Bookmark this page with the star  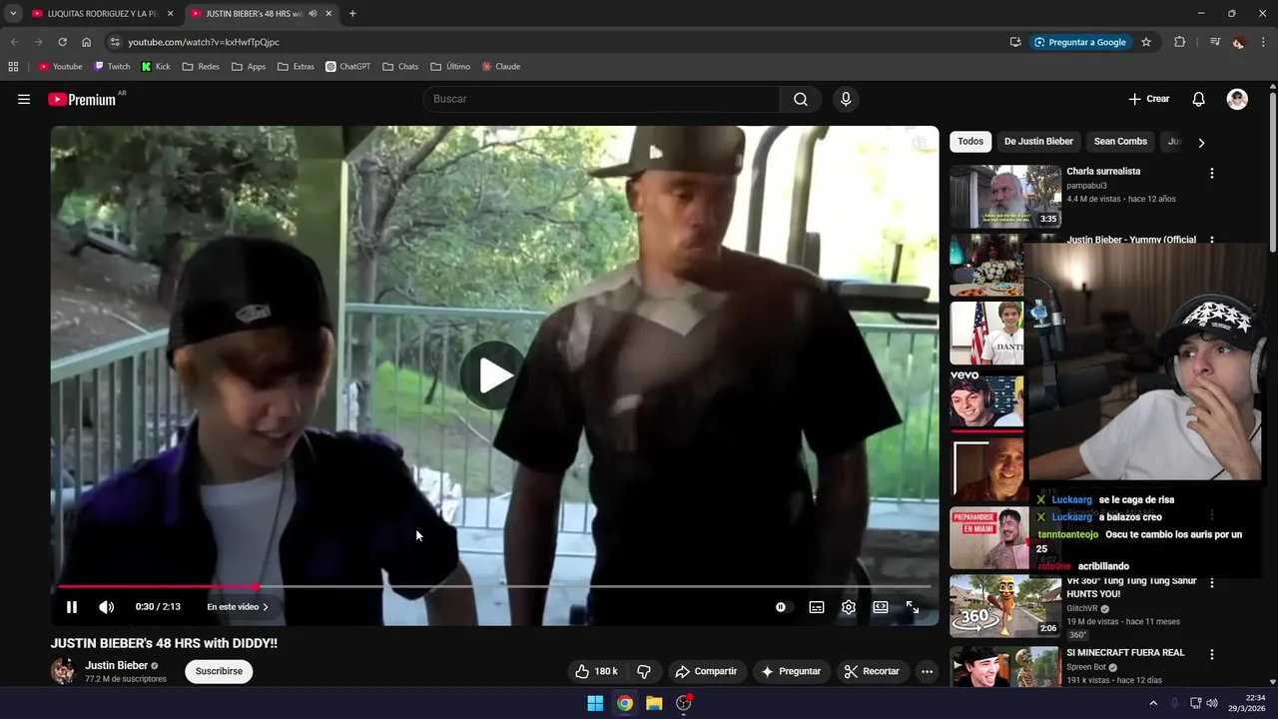point(1146,42)
